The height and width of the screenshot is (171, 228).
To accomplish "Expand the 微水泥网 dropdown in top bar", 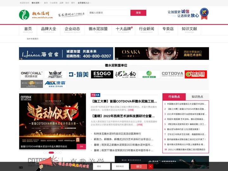I will pos(36,3).
